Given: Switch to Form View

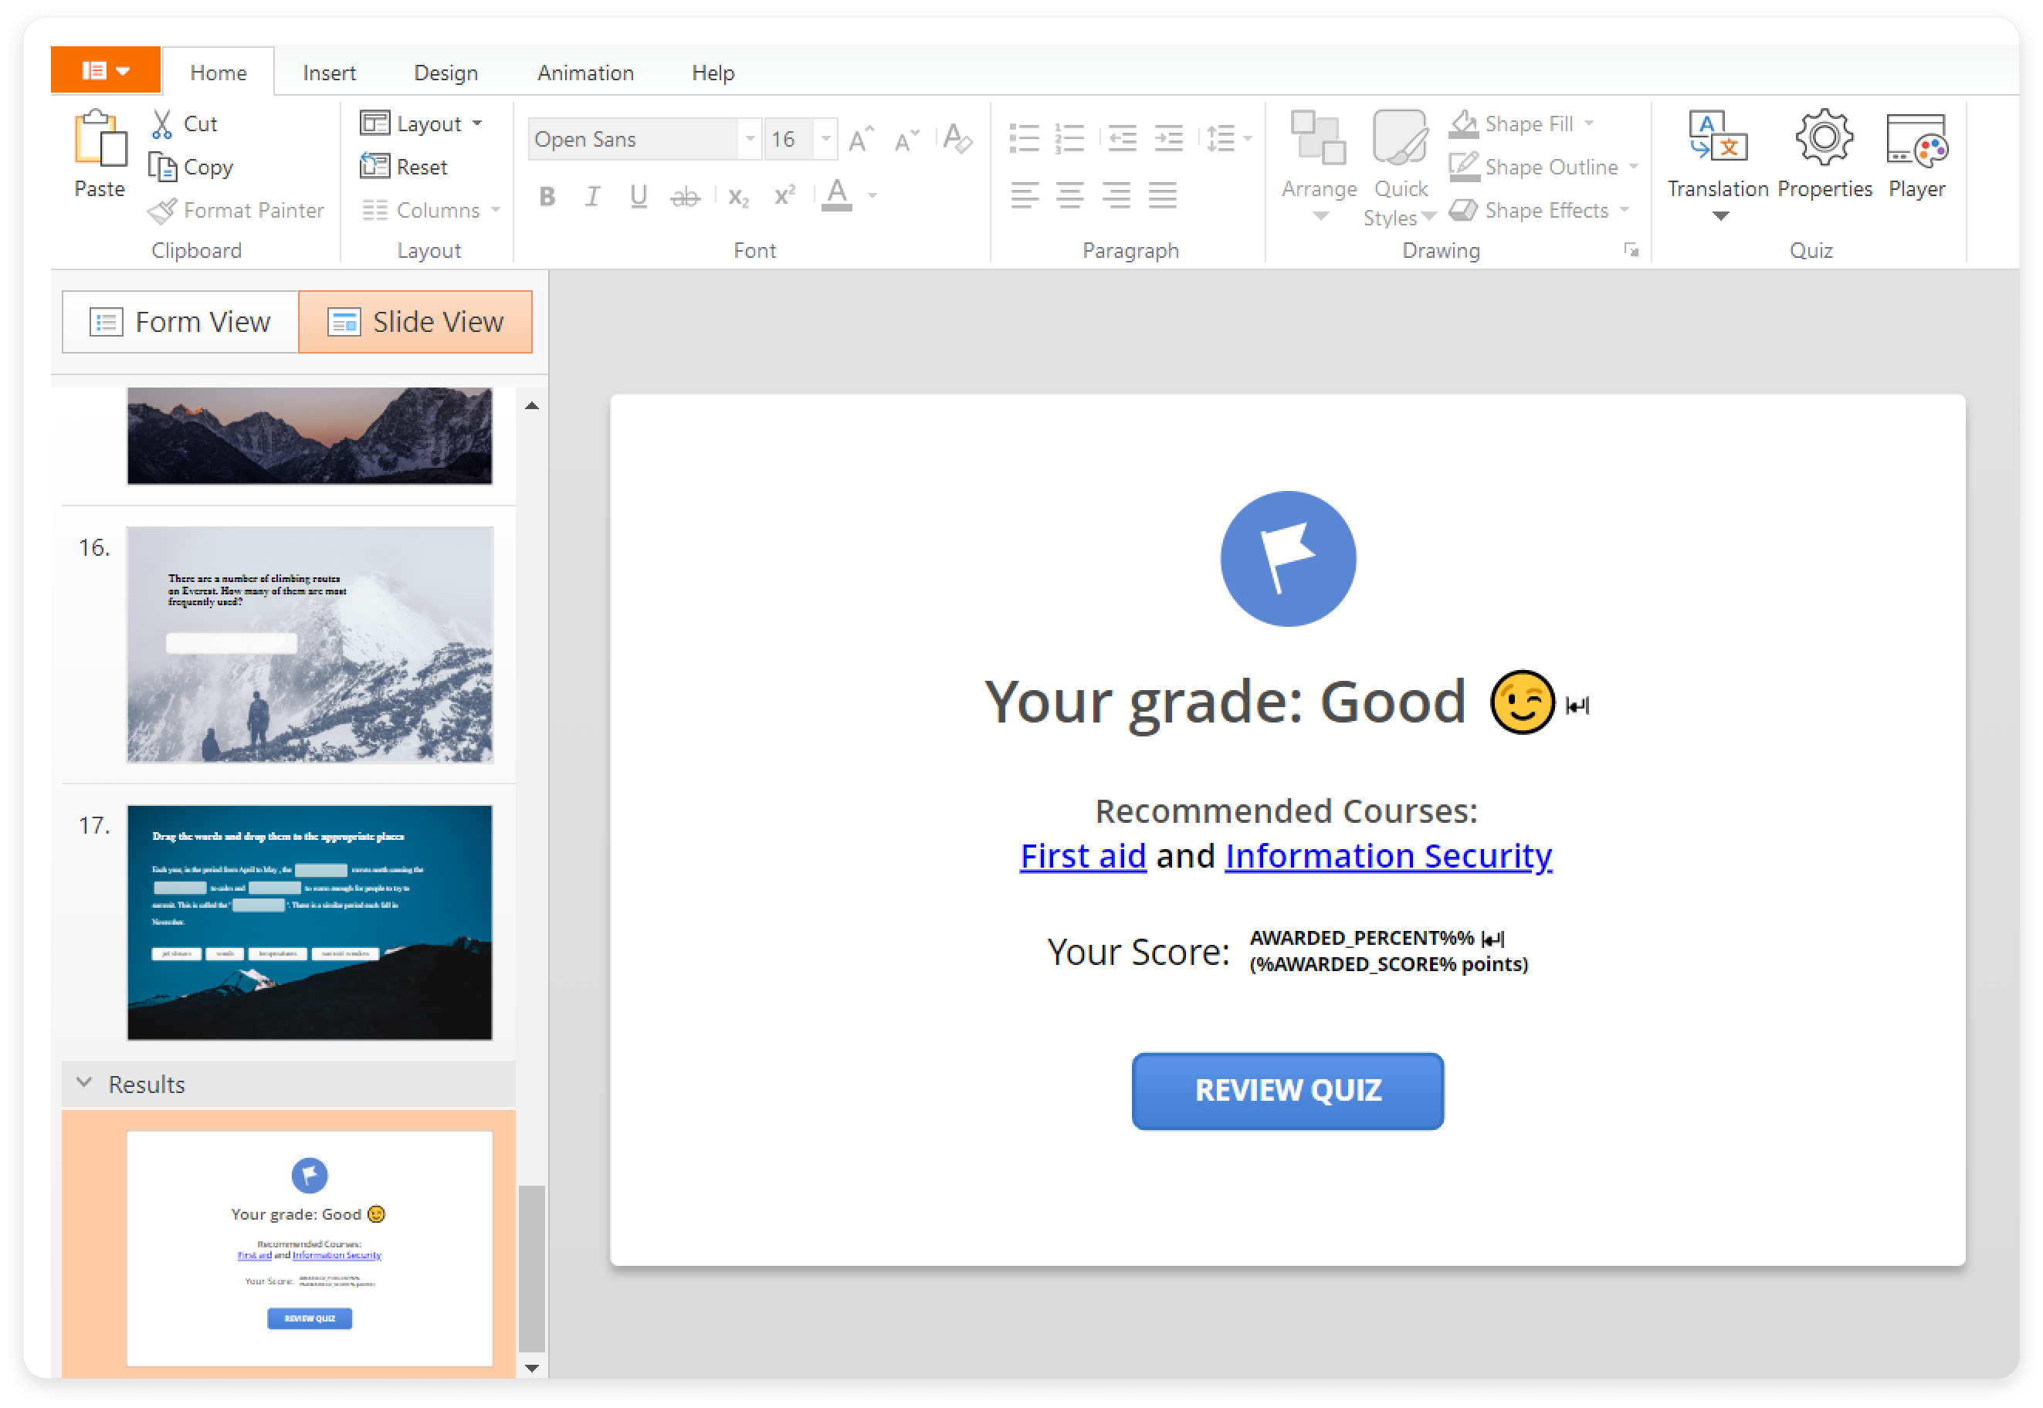Looking at the screenshot, I should pos(180,322).
